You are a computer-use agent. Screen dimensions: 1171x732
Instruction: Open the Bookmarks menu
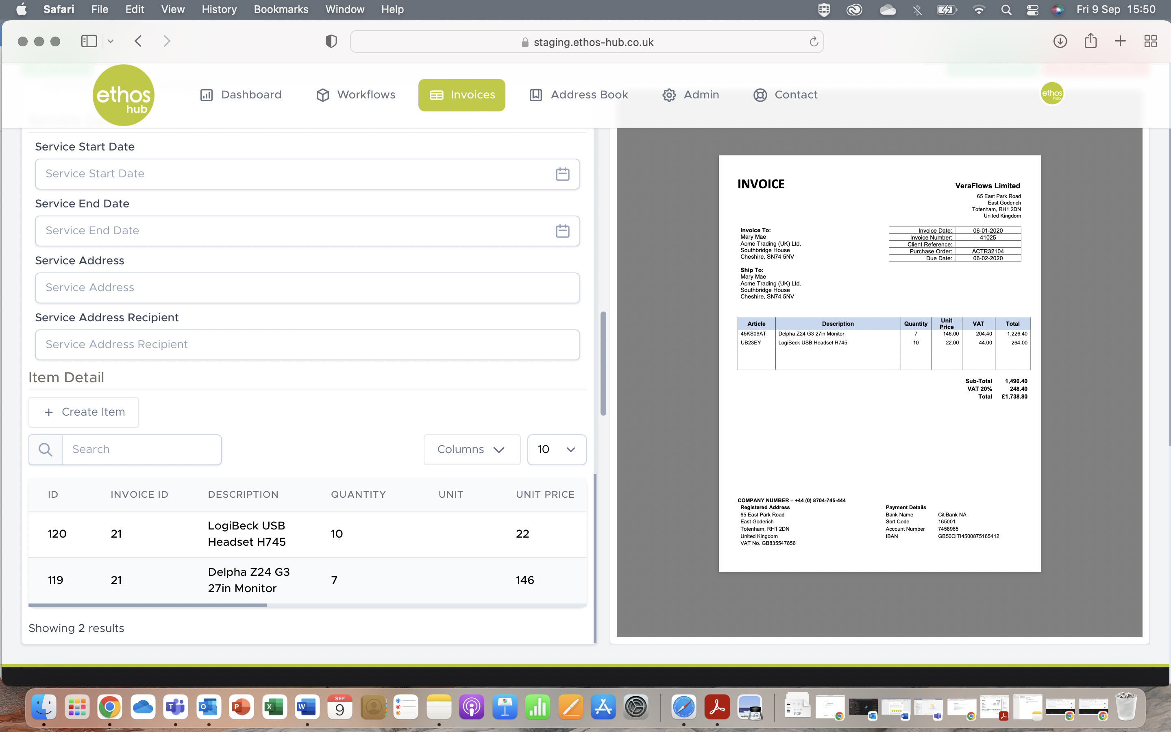click(x=281, y=9)
